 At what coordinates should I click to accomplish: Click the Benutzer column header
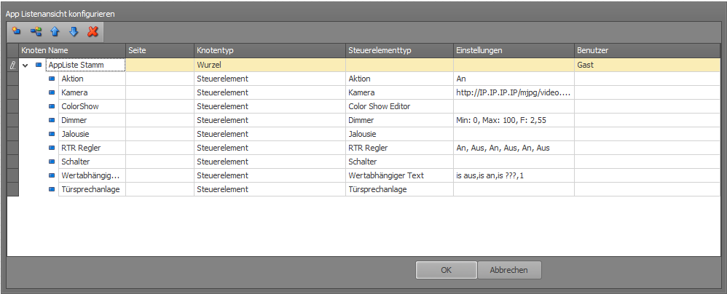coord(648,50)
